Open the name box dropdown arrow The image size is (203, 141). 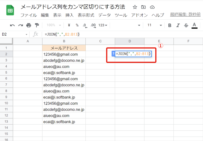click(x=26, y=34)
